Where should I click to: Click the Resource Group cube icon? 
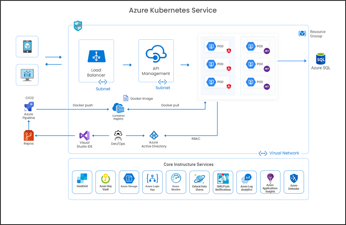pyautogui.click(x=302, y=34)
